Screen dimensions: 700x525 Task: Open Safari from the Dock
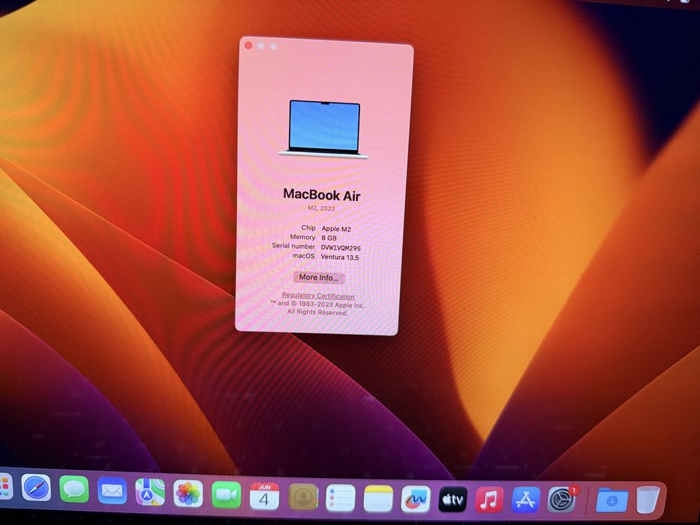[x=36, y=487]
